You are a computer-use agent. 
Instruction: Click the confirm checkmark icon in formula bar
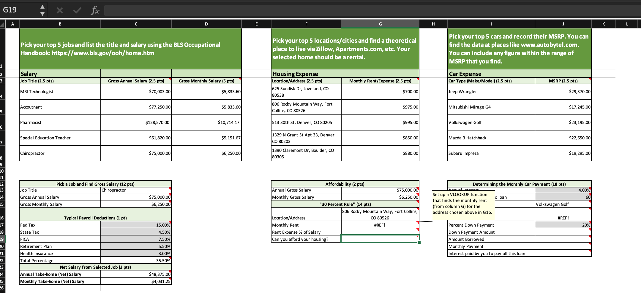(77, 10)
